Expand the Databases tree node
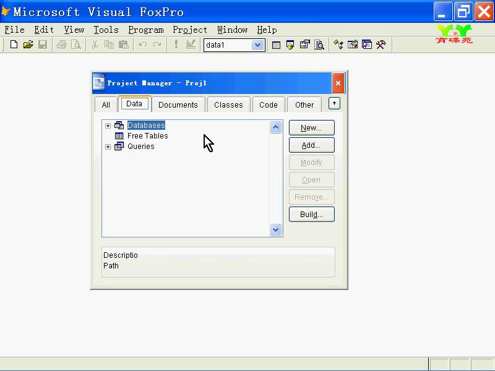This screenshot has height=371, width=495. (108, 126)
